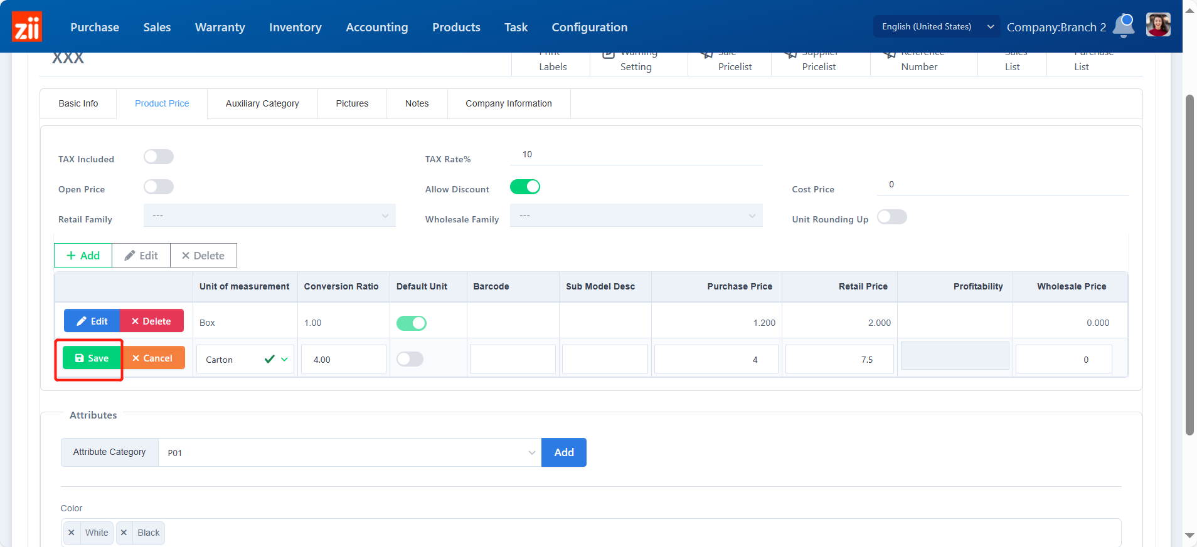Click the user profile avatar
This screenshot has height=547, width=1197.
tap(1157, 26)
